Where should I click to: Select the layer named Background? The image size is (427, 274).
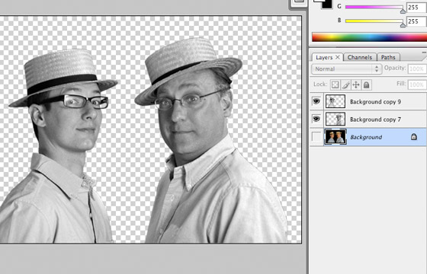point(366,137)
